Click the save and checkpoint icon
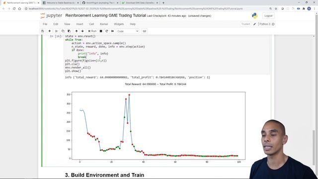Image resolution: width=318 pixels, height=179 pixels. coord(43,31)
